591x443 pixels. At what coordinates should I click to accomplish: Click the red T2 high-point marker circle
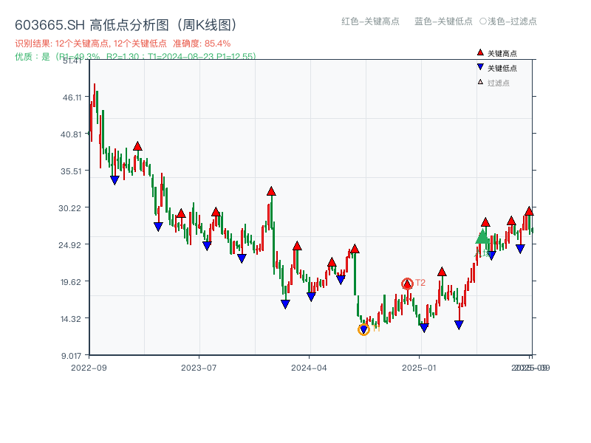tap(407, 283)
